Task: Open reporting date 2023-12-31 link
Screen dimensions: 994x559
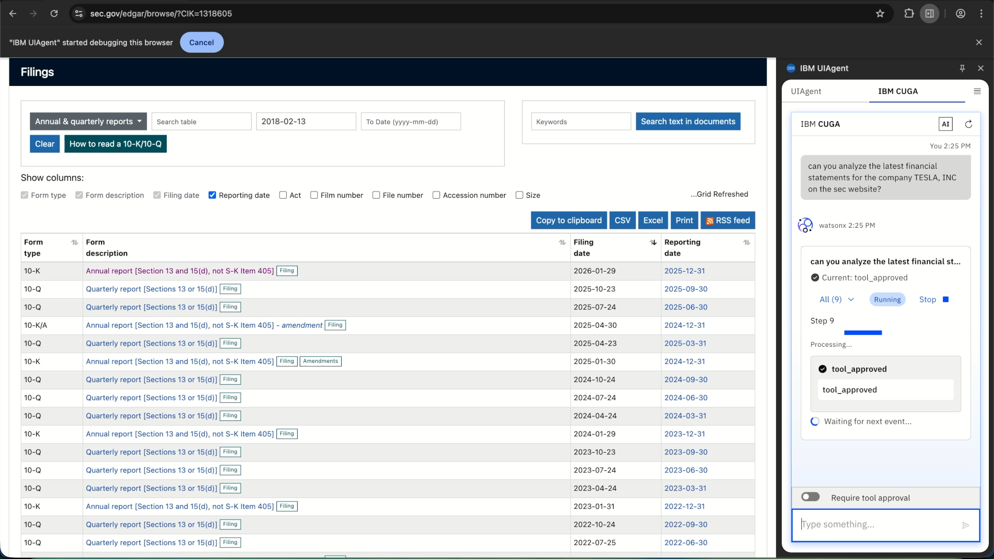Action: tap(684, 434)
